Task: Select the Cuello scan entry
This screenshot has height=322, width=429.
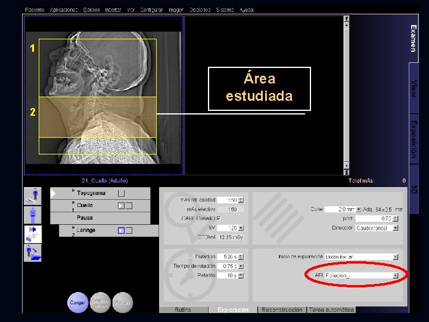Action: (100, 206)
